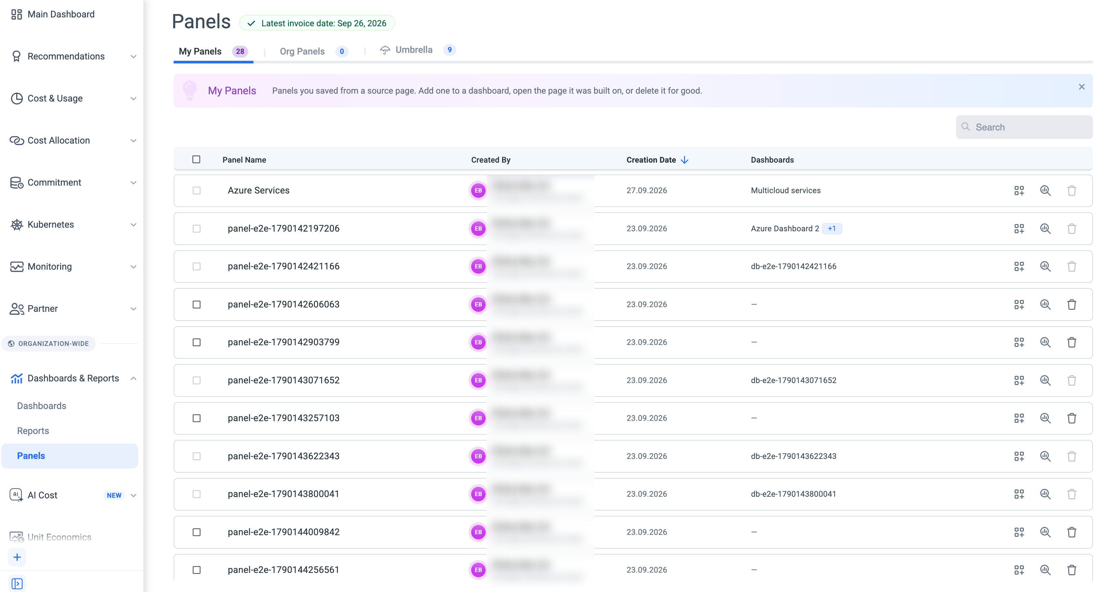Screen dimensions: 1108x592
Task: Click the blue plus icon in sidebar
Action: 17,557
